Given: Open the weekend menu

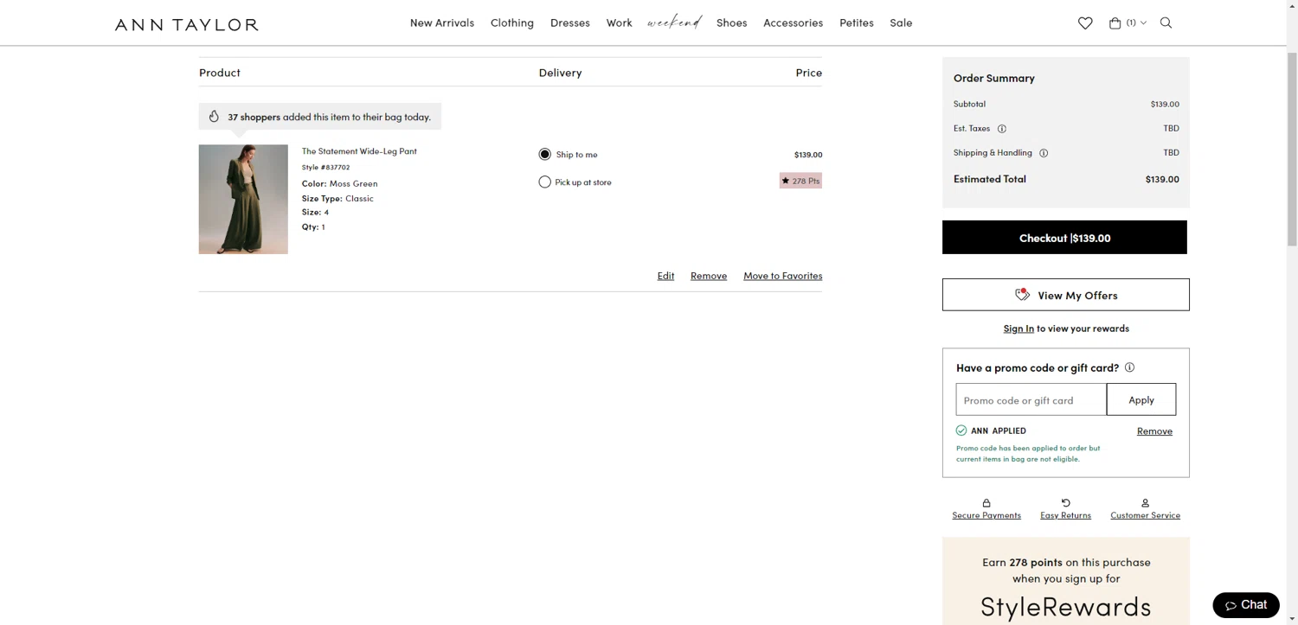Looking at the screenshot, I should pyautogui.click(x=674, y=22).
